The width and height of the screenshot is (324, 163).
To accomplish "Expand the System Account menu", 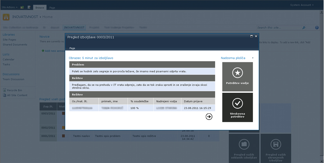I will [302, 5].
